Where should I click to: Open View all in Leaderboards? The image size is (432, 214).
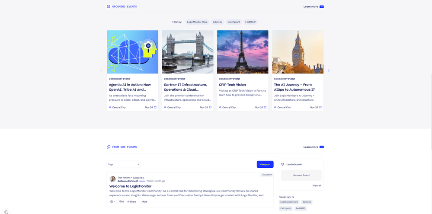click(317, 185)
